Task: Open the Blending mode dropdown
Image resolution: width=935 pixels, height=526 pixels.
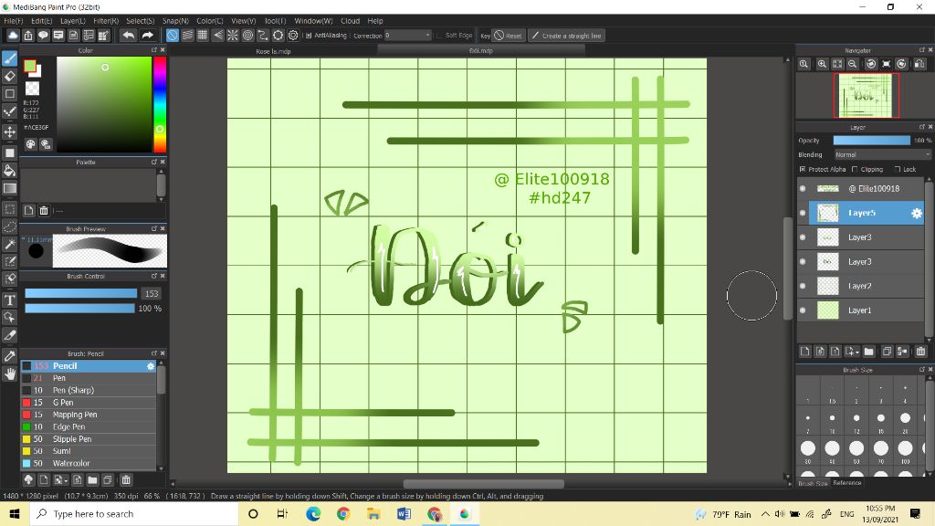Action: (882, 154)
